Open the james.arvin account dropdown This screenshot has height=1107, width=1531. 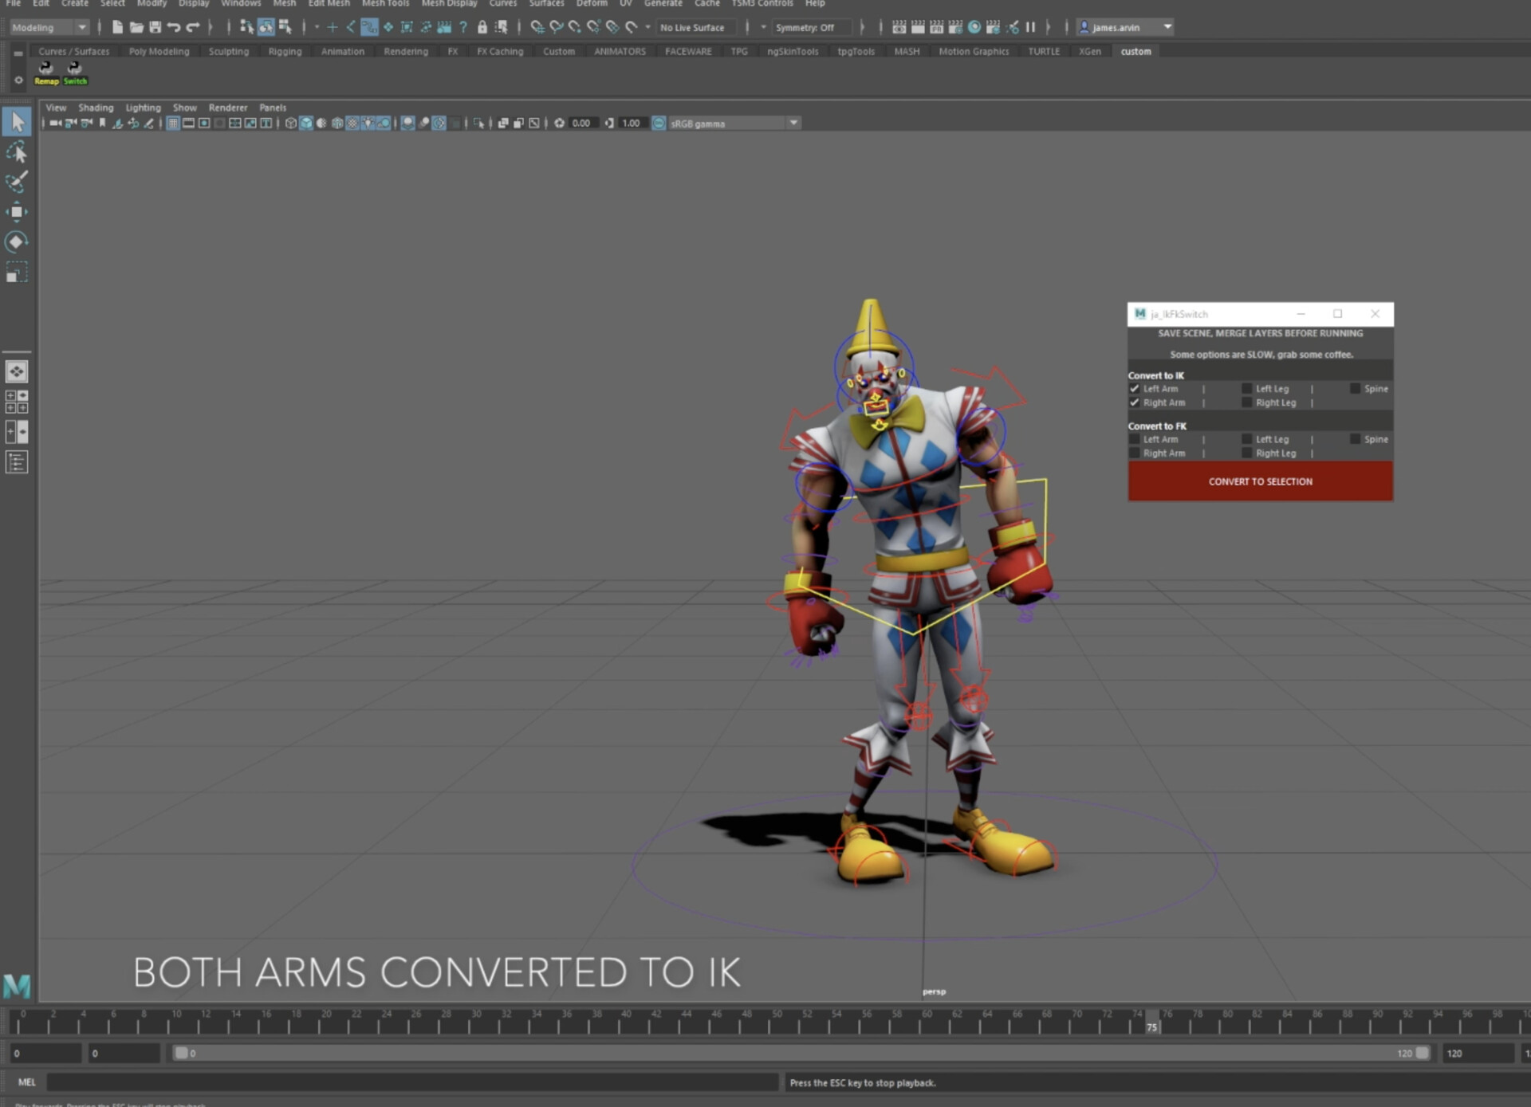[x=1125, y=27]
